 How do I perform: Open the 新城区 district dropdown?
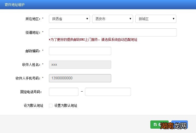156,19
